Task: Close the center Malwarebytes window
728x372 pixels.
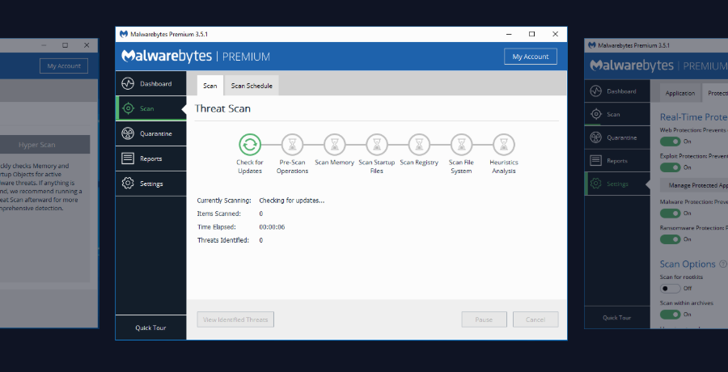Action: 555,34
